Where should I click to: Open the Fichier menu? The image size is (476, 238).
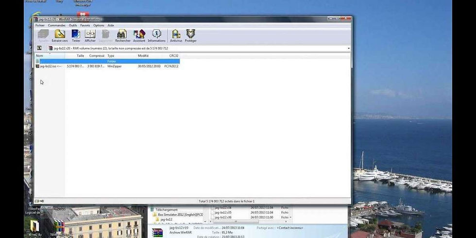pos(40,25)
